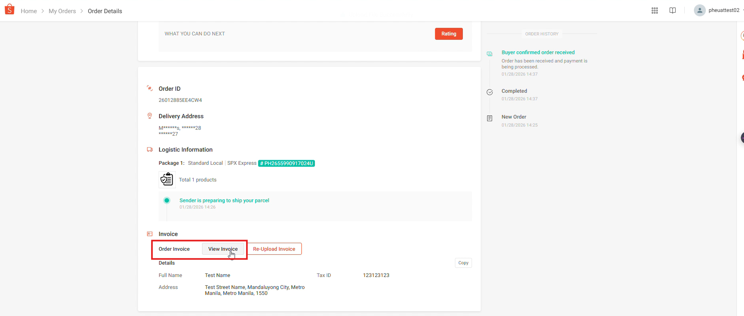
Task: Click the Order ID value 26012885EE4CW4
Action: tap(181, 100)
